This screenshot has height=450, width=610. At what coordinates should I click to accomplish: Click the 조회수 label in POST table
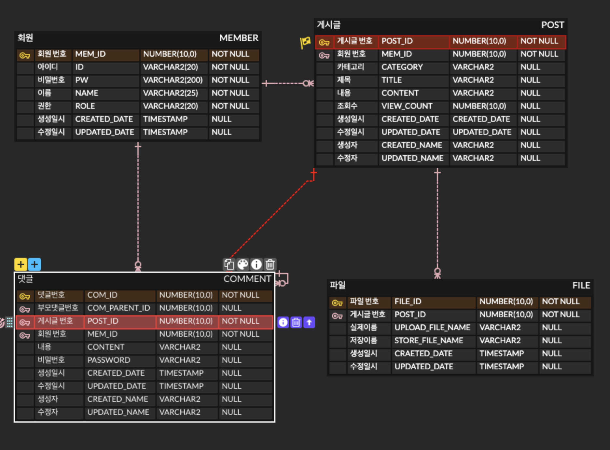[x=347, y=106]
